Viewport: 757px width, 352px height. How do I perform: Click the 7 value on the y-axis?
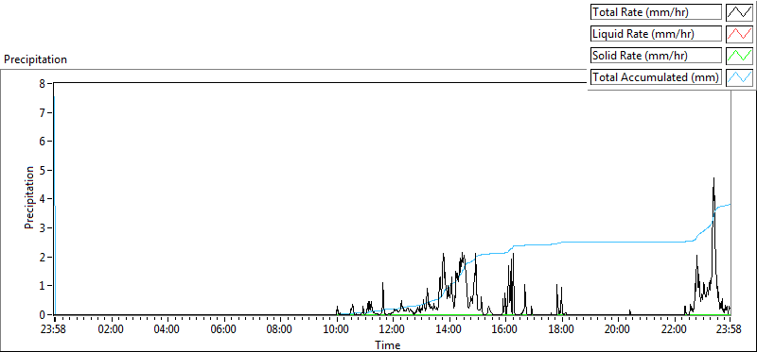click(42, 112)
